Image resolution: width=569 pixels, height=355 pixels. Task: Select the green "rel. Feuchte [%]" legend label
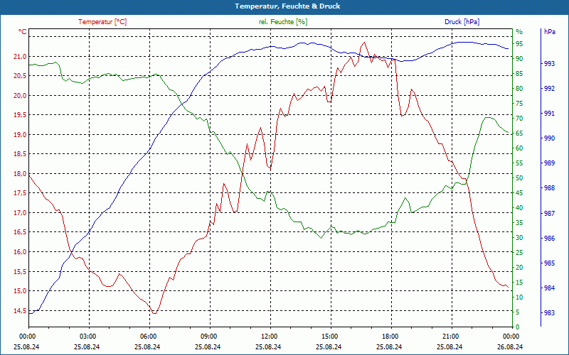point(283,22)
